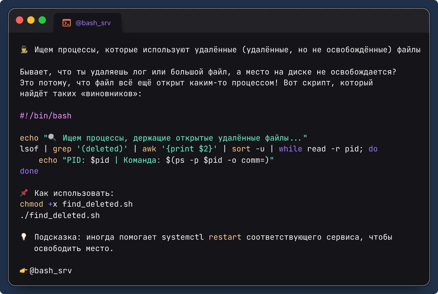This screenshot has width=438, height=294.
Task: Click the word "restart" in the hint
Action: [x=225, y=237]
